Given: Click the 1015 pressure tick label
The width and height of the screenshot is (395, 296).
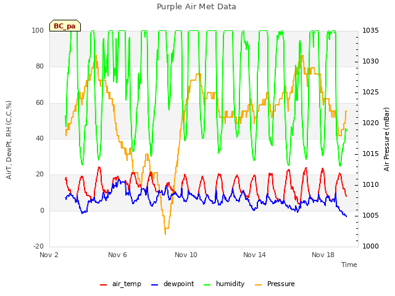Looking at the screenshot, I should [370, 154].
